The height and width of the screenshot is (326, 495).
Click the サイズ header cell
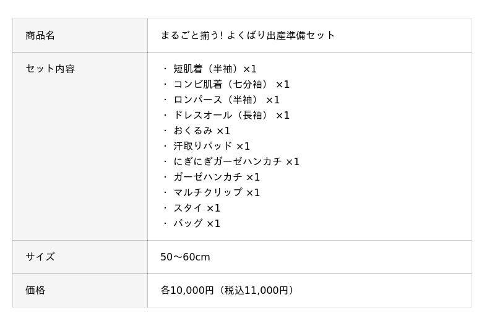pos(40,257)
